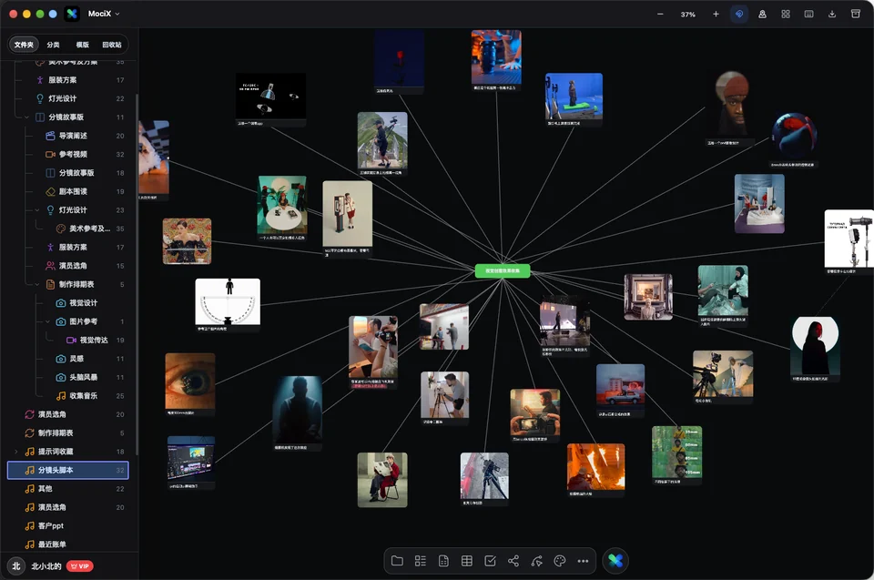Click the download icon in top toolbar

click(x=831, y=14)
